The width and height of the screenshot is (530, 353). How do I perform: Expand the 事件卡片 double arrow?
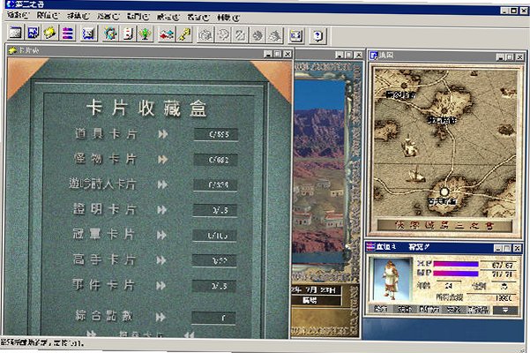[160, 286]
